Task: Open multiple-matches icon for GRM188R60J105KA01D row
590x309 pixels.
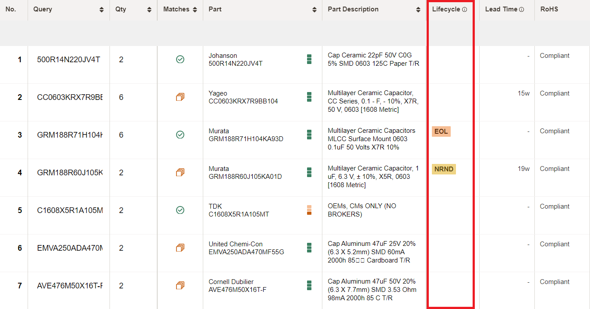Action: [x=180, y=172]
